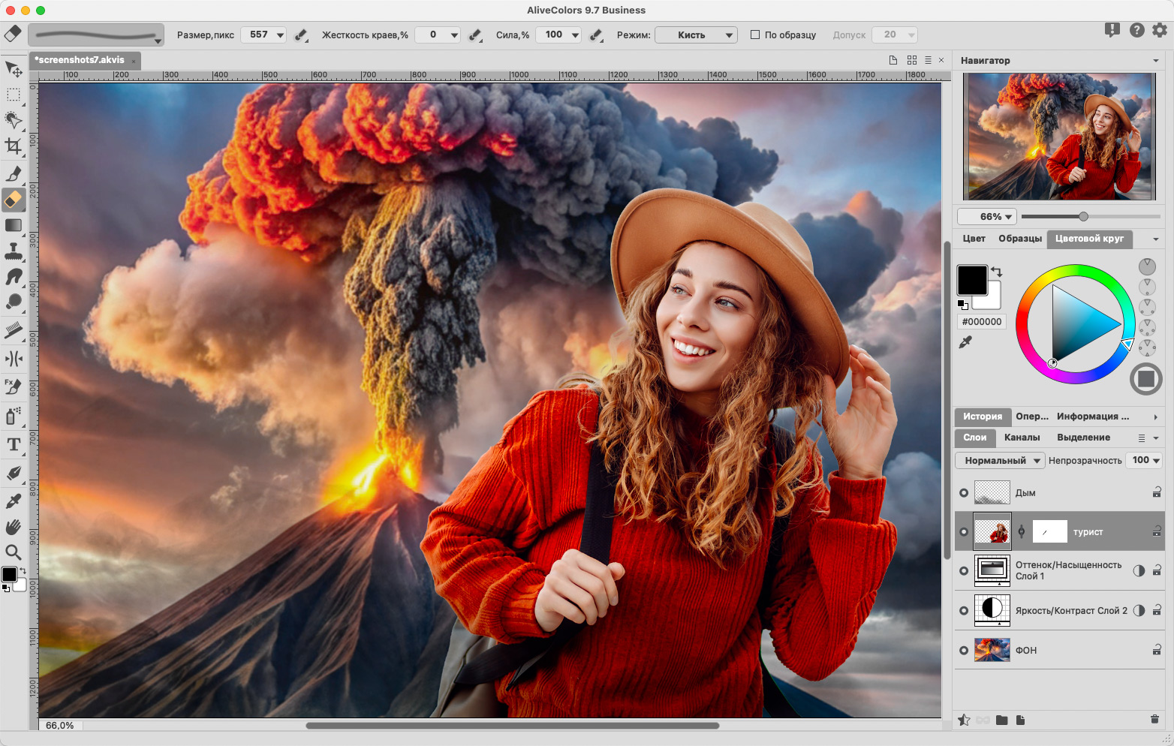Open the program settings gear
This screenshot has width=1174, height=746.
coord(1160,30)
